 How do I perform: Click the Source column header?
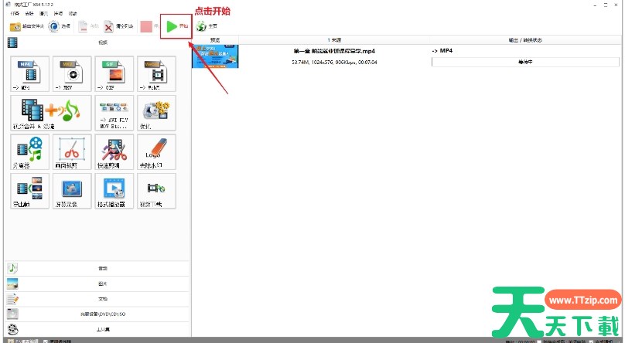tap(334, 40)
